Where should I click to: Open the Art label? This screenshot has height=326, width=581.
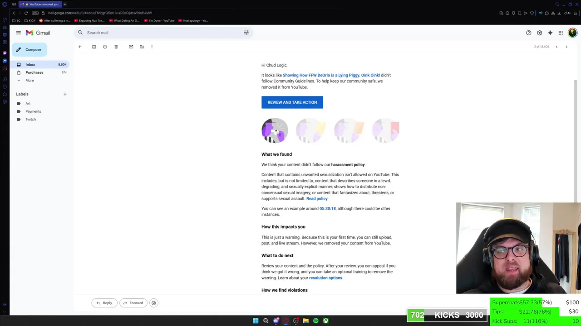[28, 104]
